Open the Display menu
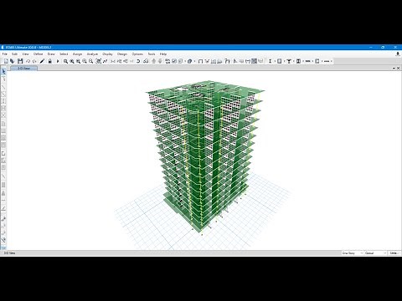The image size is (402, 301). (x=107, y=54)
